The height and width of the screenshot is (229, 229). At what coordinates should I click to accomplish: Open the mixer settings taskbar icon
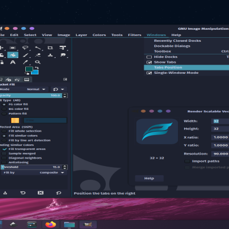coord(32,224)
